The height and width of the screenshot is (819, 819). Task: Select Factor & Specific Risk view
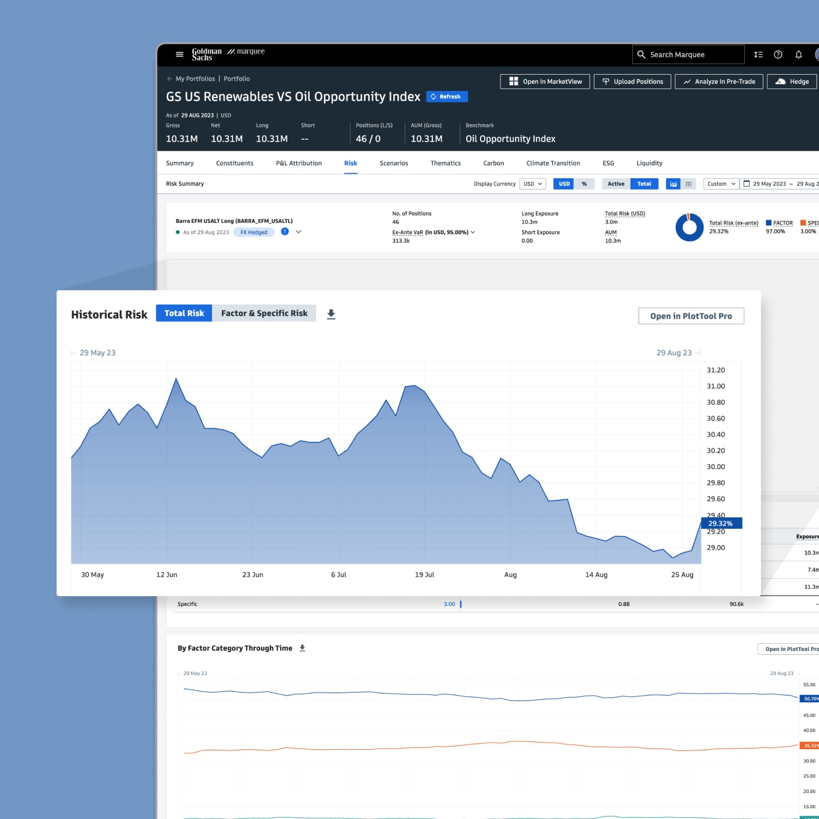(264, 313)
